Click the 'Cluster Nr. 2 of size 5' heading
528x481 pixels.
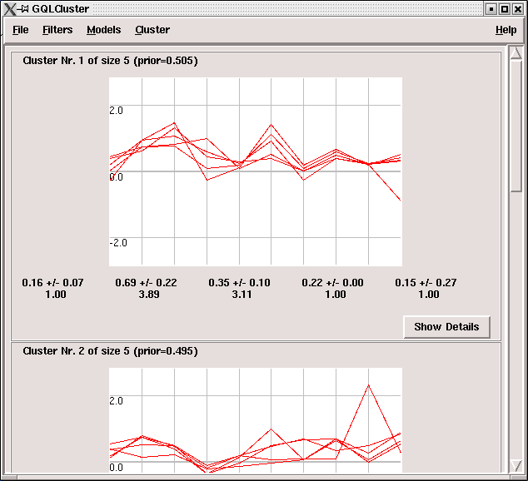click(x=110, y=351)
